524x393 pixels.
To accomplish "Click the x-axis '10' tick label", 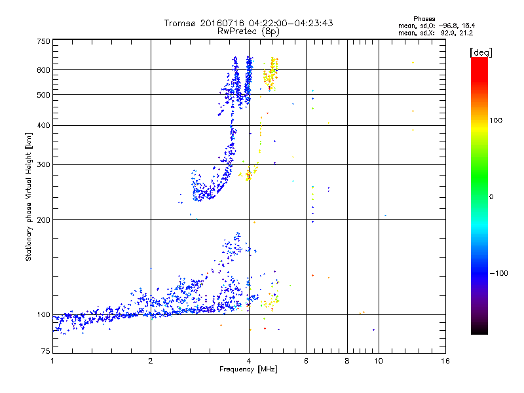I will click(379, 361).
